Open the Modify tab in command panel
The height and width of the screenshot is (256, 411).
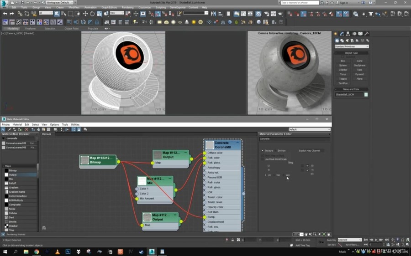pos(341,34)
